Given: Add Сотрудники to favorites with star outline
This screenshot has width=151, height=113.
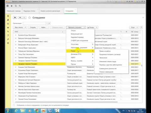Looking at the screenshot, I should tap(30, 18).
